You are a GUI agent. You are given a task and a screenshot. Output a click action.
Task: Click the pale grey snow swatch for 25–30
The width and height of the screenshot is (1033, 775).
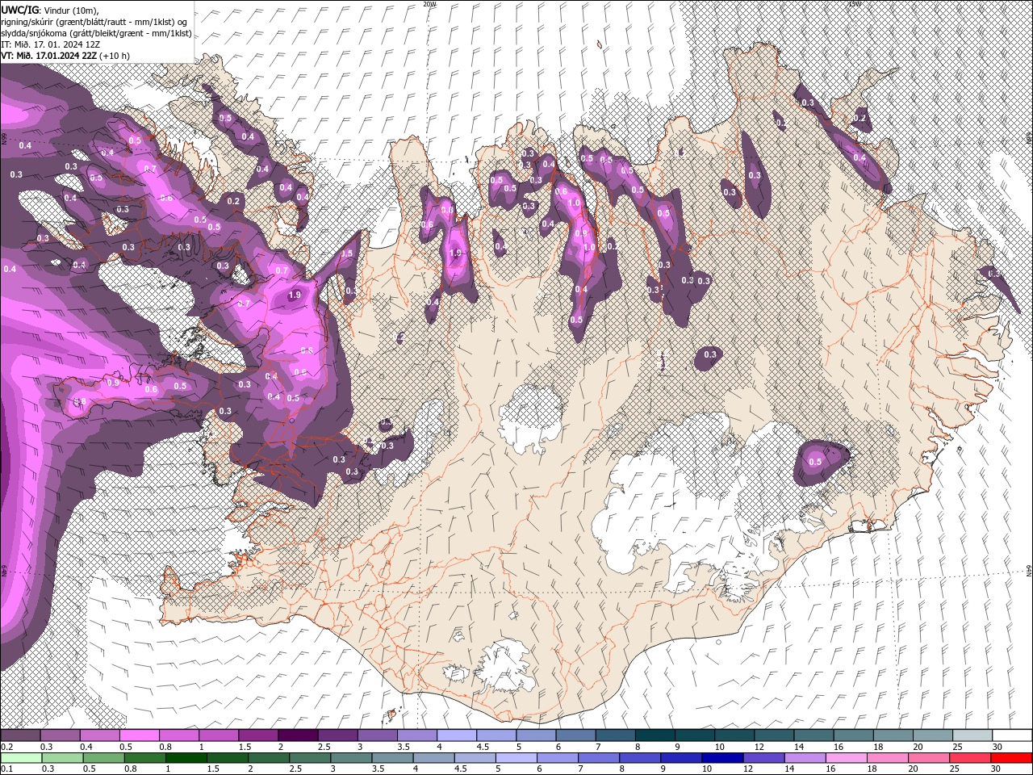coord(973,735)
